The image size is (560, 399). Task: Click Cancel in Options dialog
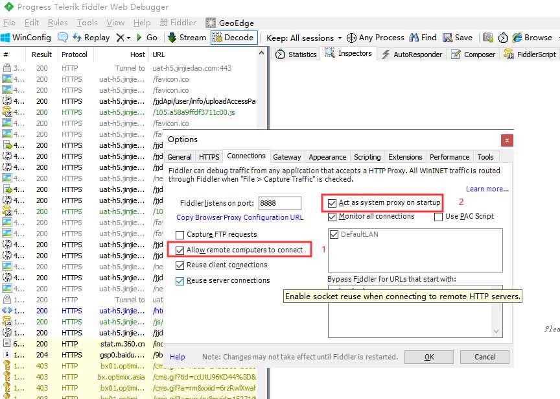tap(485, 357)
